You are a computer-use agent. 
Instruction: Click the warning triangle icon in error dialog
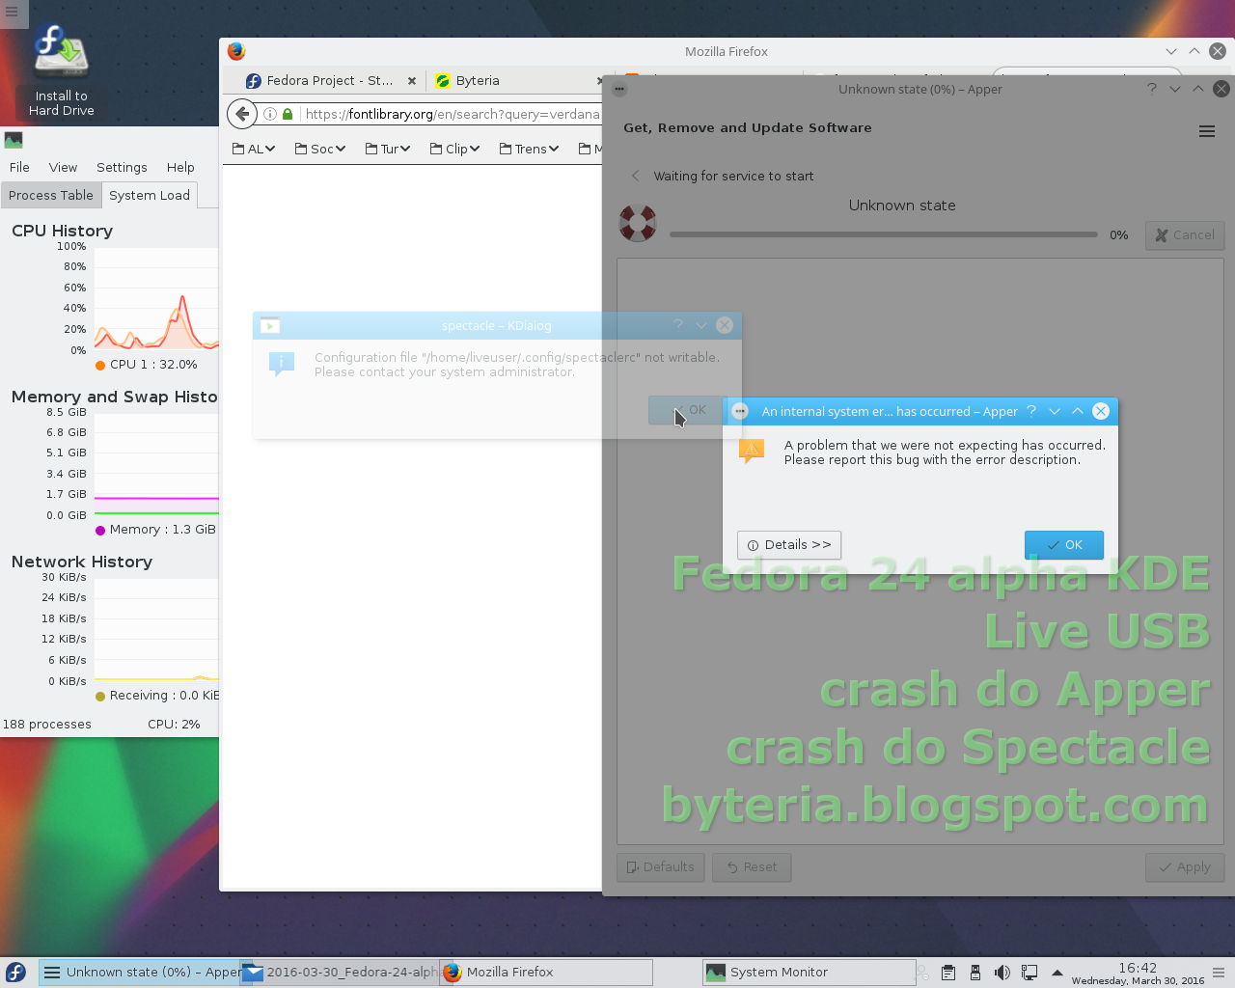click(752, 451)
